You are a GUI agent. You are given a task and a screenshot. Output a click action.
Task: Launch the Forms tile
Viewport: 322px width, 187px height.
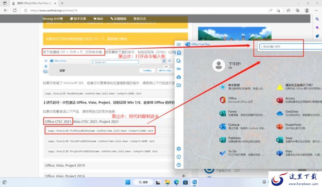pyautogui.click(x=242, y=113)
